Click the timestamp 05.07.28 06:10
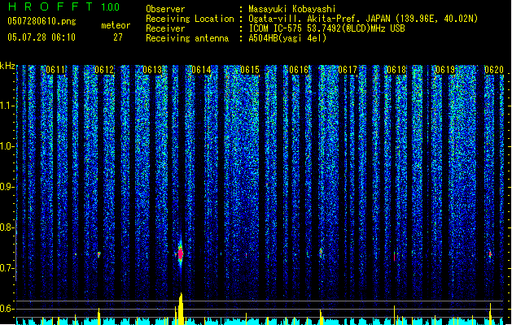The image size is (512, 325). pyautogui.click(x=42, y=37)
